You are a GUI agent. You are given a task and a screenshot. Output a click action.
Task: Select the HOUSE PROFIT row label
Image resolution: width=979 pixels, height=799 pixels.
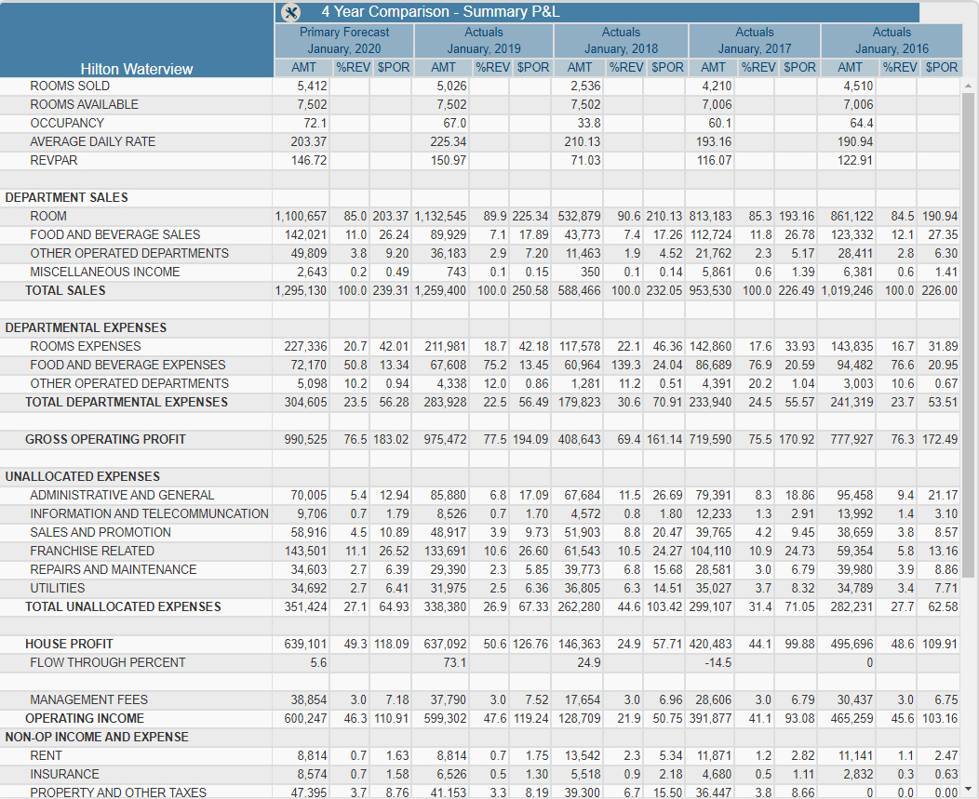pyautogui.click(x=69, y=644)
